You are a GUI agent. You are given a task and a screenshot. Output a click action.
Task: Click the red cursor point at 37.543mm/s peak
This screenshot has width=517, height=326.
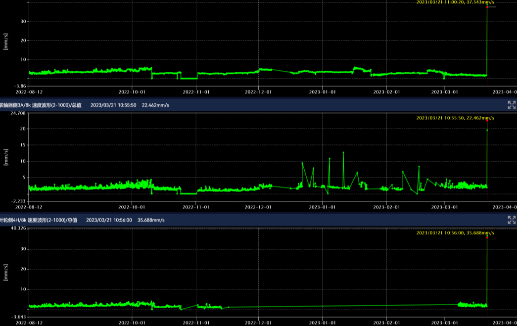487,7
